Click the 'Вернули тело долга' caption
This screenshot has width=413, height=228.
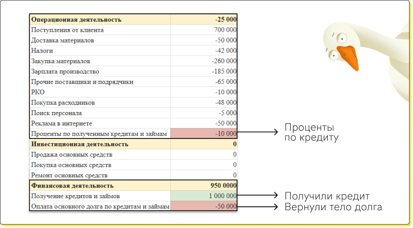(x=333, y=207)
